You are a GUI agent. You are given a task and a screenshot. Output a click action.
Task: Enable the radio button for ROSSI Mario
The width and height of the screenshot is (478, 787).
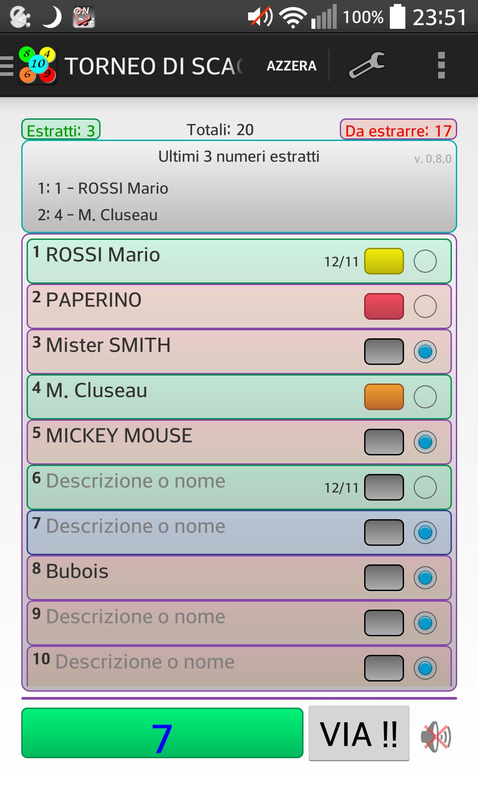point(425,261)
